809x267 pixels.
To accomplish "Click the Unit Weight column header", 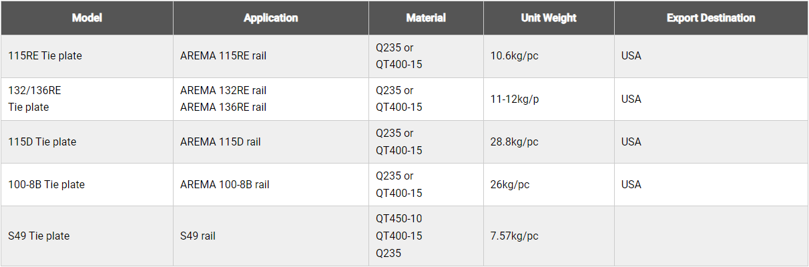I will (549, 18).
